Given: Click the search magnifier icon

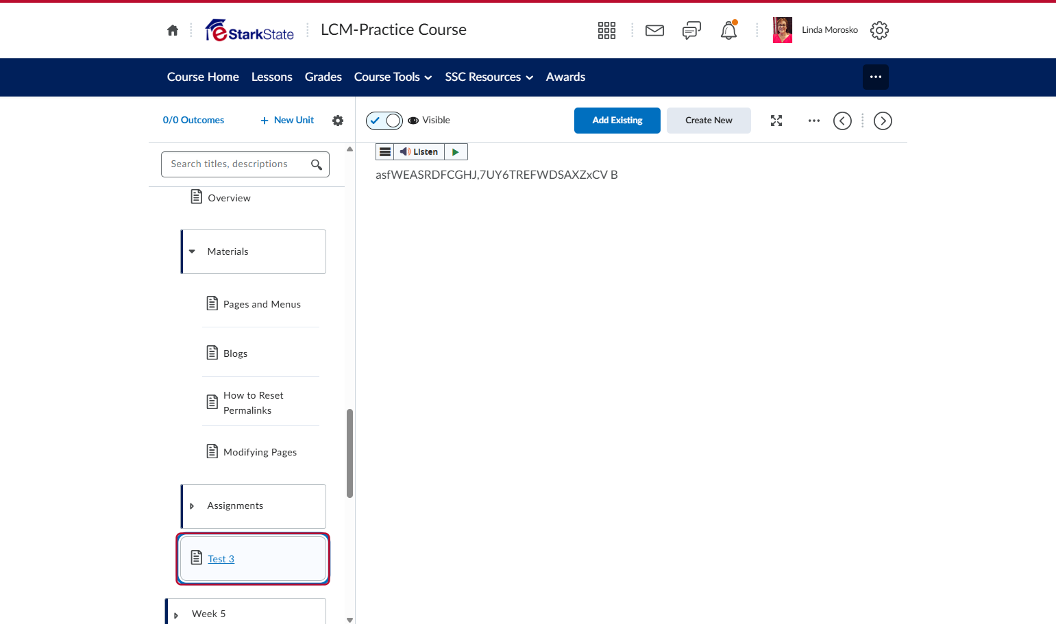Looking at the screenshot, I should click(x=317, y=164).
